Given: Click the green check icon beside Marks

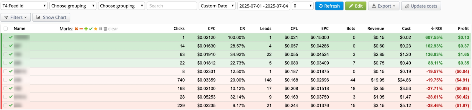Looking at the screenshot, I should (x=91, y=29).
